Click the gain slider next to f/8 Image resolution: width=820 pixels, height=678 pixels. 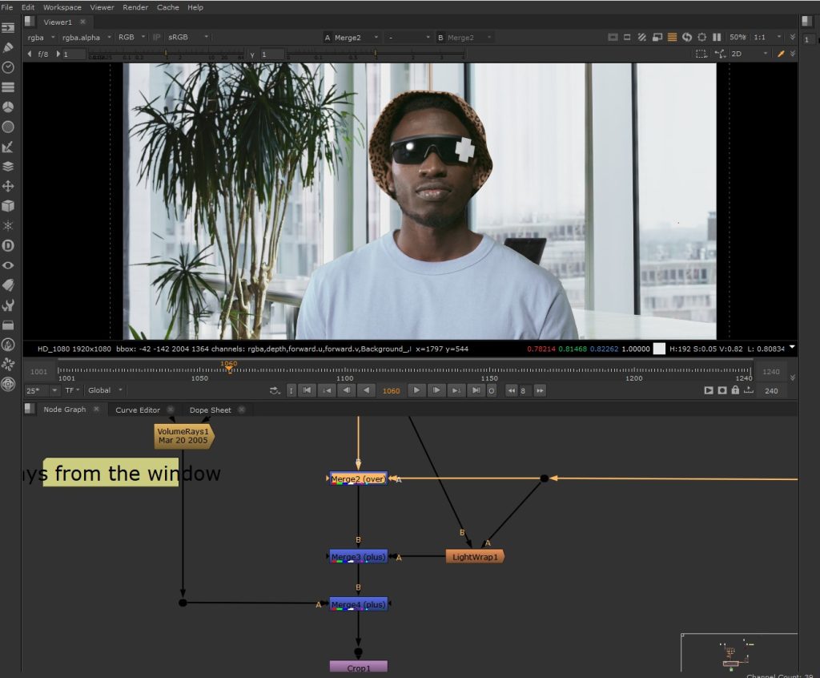coord(167,54)
